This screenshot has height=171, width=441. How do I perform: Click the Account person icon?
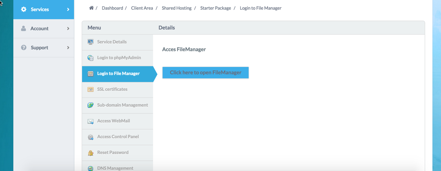coord(24,28)
